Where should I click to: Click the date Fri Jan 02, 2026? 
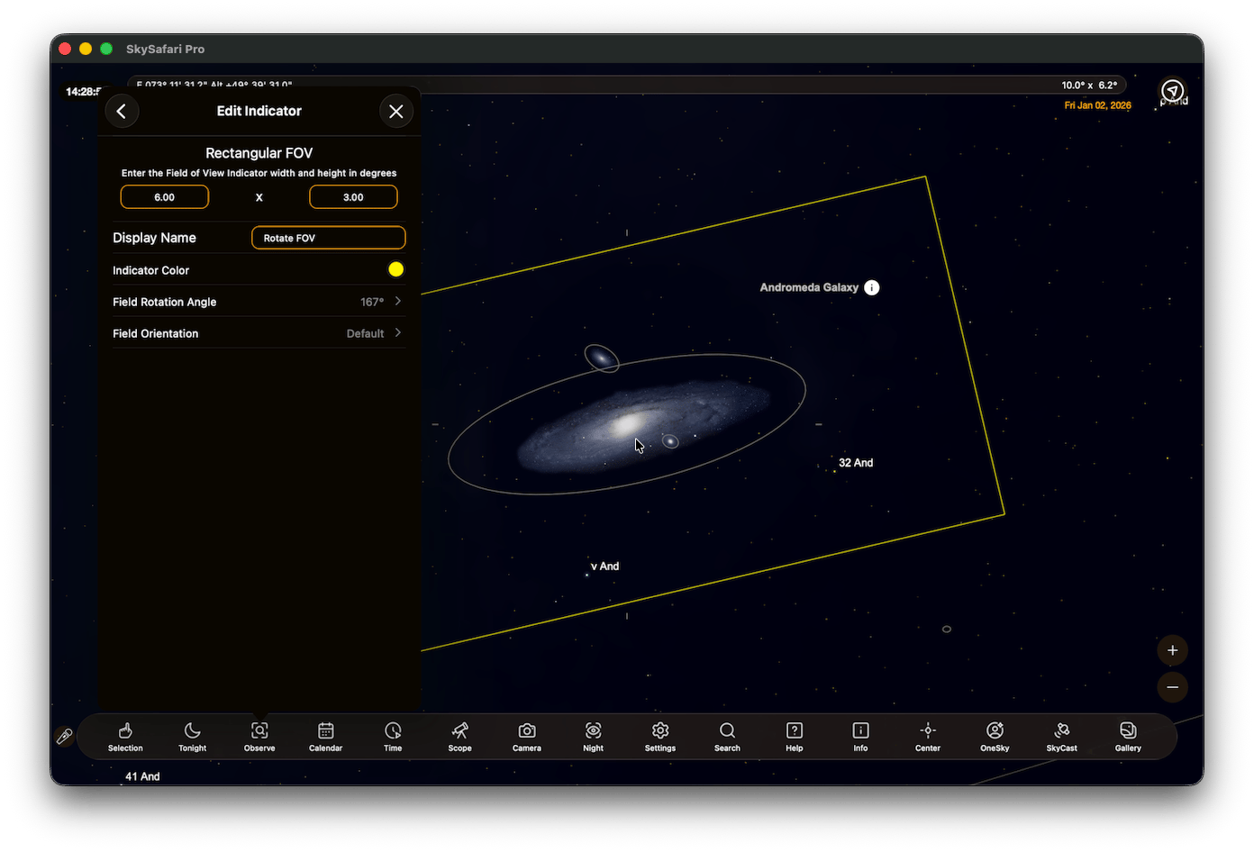(1097, 105)
